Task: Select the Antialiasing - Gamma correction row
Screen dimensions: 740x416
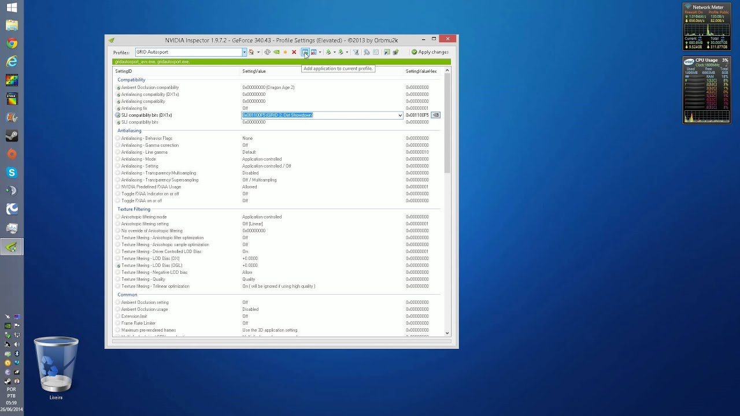Action: 278,145
